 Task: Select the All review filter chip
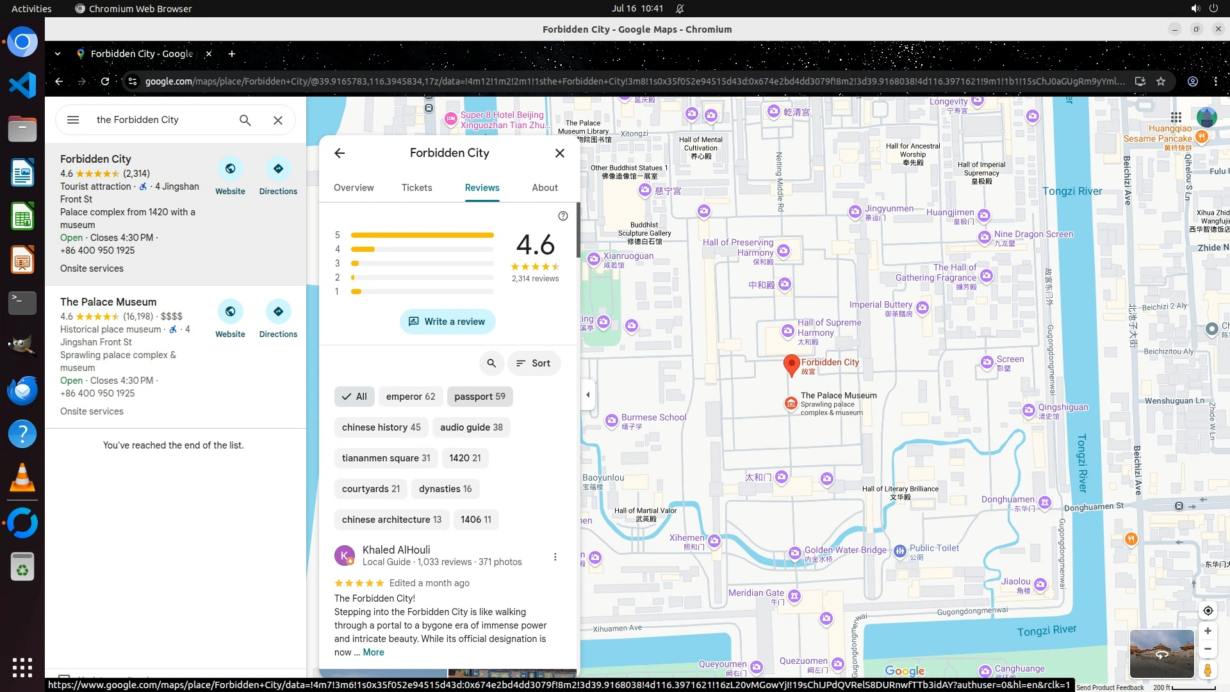click(x=354, y=397)
